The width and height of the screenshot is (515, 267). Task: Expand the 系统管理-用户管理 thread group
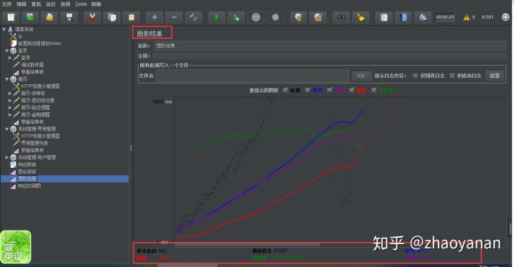click(7, 158)
